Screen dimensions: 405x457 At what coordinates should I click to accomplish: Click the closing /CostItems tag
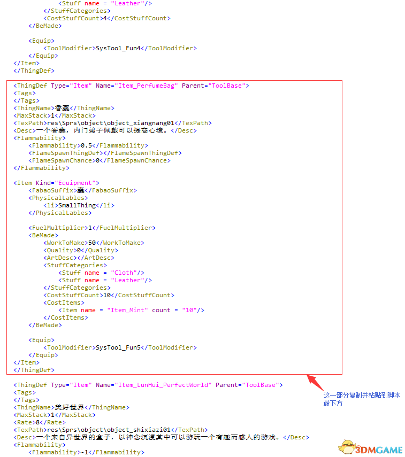tap(66, 317)
